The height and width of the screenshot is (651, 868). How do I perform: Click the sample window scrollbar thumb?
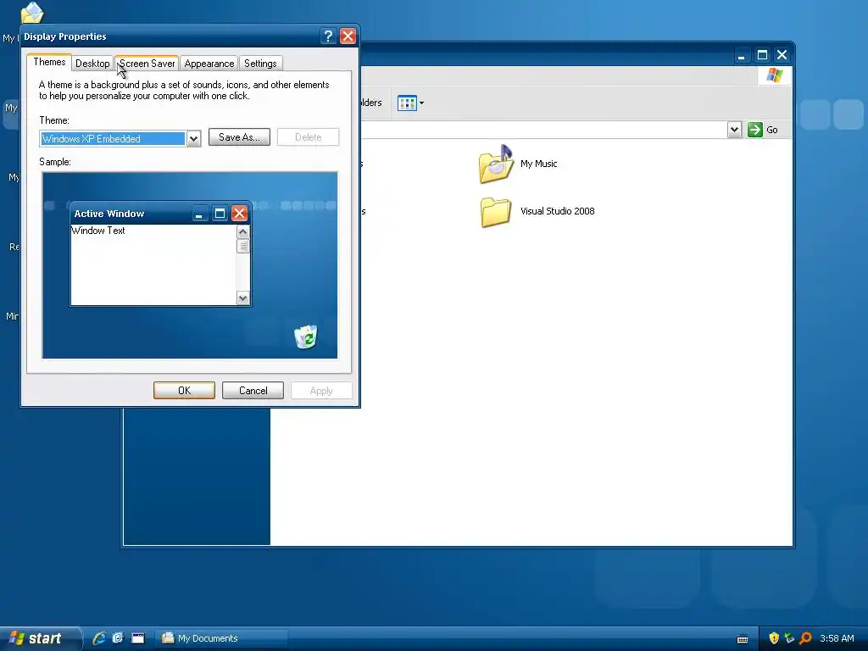(x=242, y=247)
